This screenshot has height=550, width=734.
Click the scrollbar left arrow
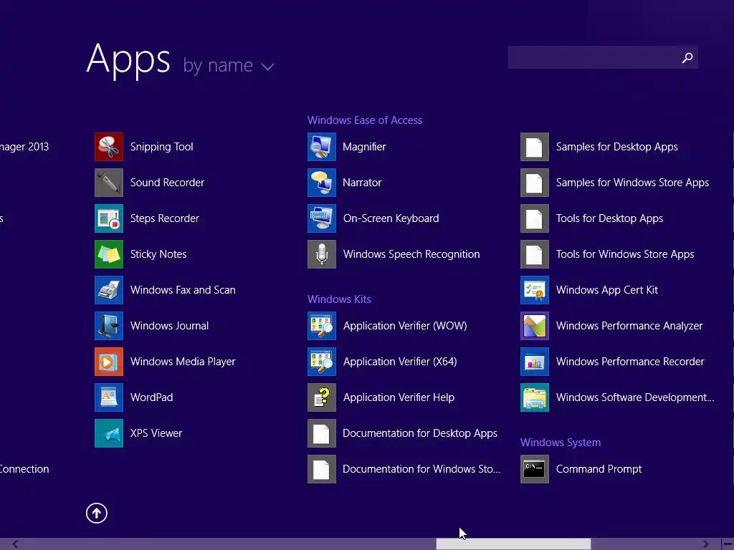[x=16, y=544]
